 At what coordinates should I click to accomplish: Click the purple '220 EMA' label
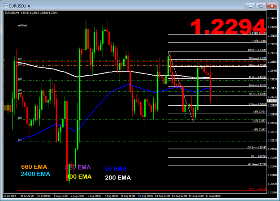click(x=78, y=167)
